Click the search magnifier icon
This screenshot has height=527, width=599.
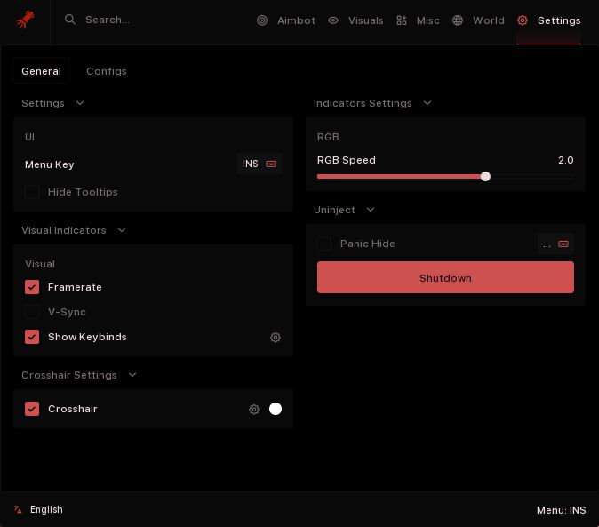pyautogui.click(x=70, y=20)
